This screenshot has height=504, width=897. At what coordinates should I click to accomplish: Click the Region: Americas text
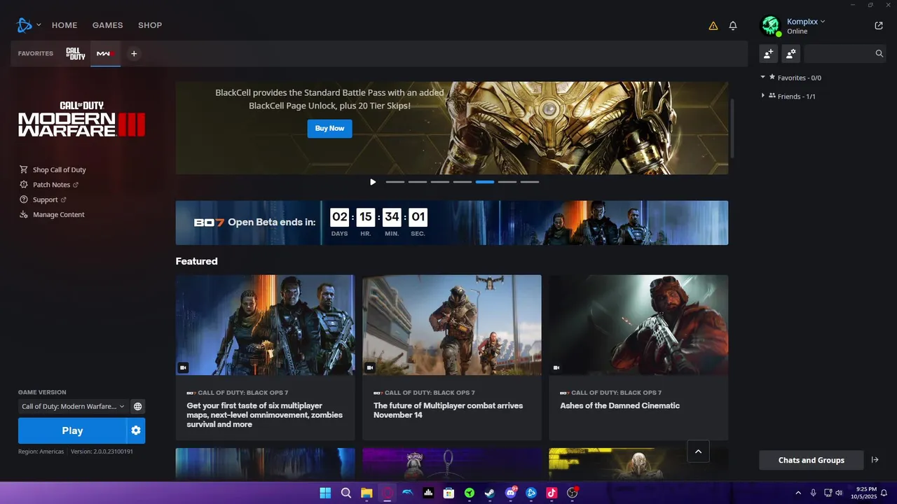pyautogui.click(x=41, y=451)
